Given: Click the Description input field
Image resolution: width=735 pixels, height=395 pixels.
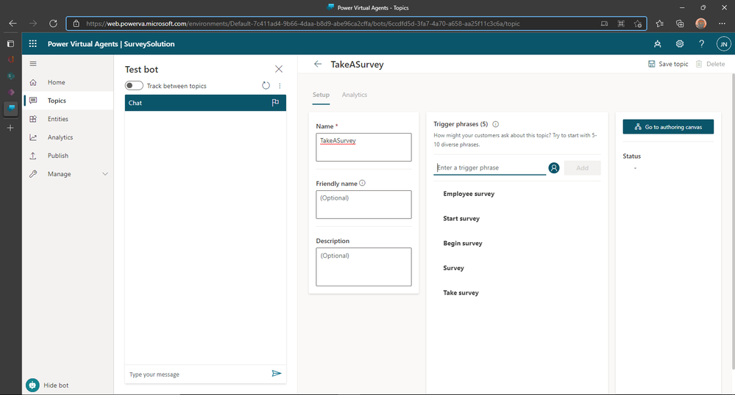Looking at the screenshot, I should click(363, 267).
